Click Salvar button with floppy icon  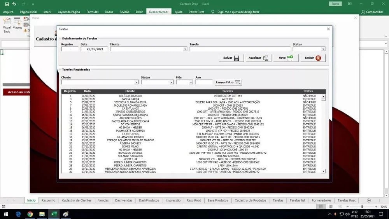231,58
